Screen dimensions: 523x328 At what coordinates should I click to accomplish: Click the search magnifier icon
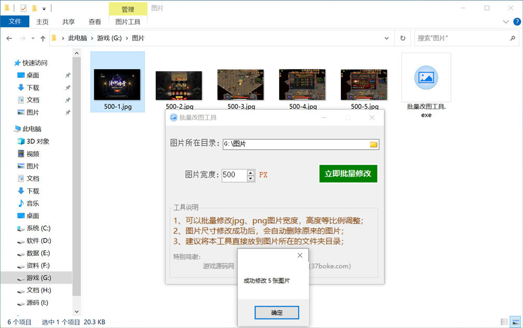click(513, 38)
